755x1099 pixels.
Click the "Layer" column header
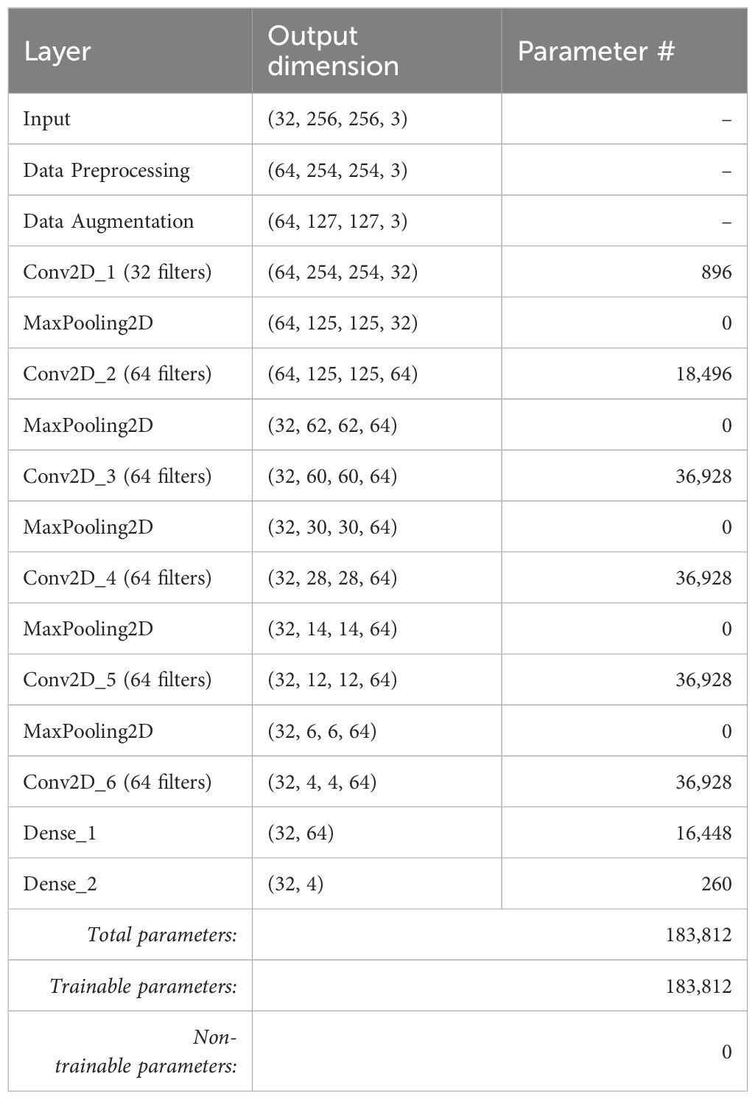[57, 52]
